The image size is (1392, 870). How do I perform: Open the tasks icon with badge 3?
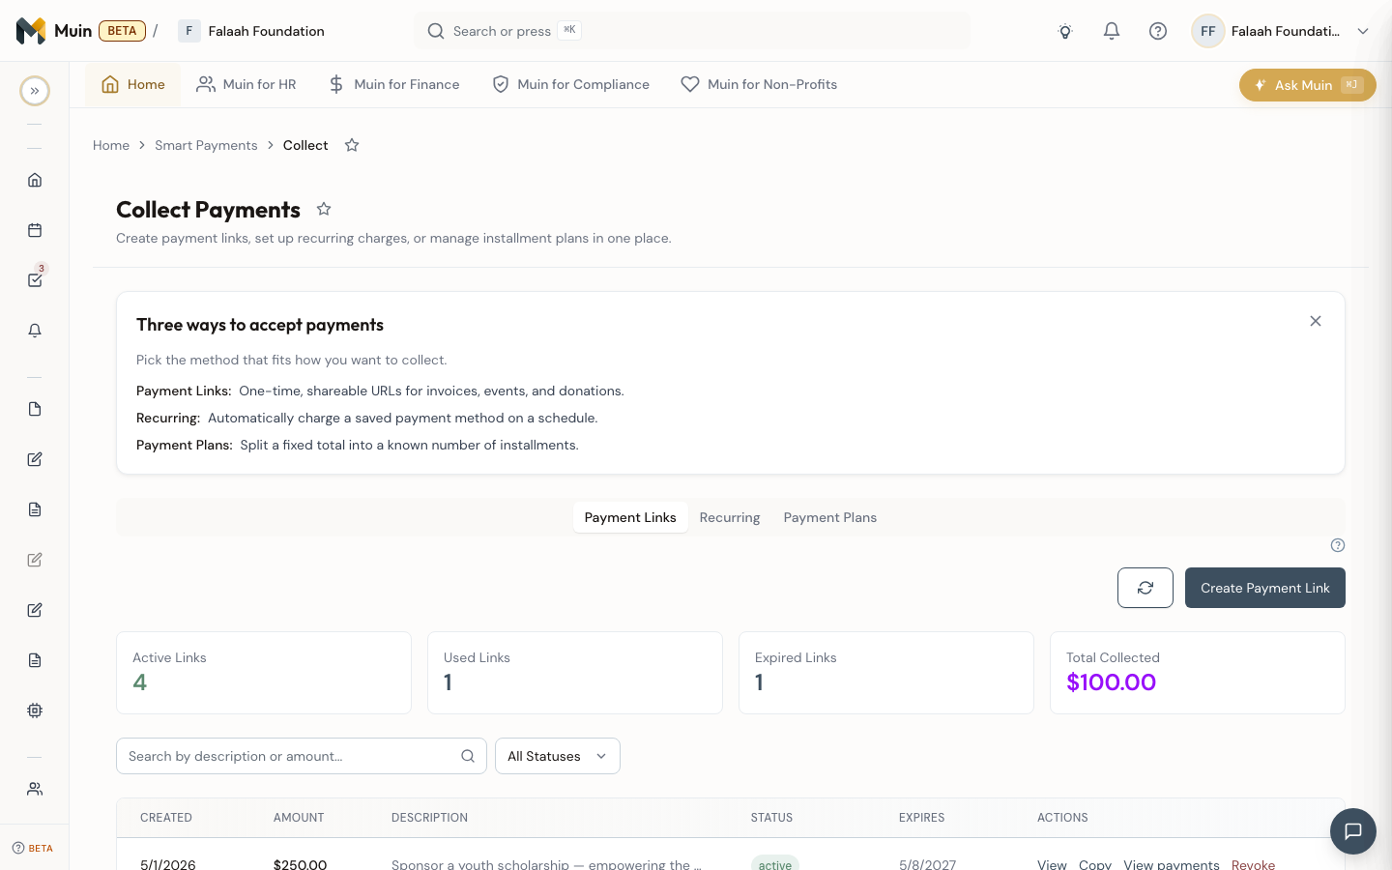click(x=35, y=279)
